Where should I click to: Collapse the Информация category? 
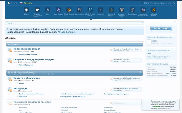[x=140, y=44]
